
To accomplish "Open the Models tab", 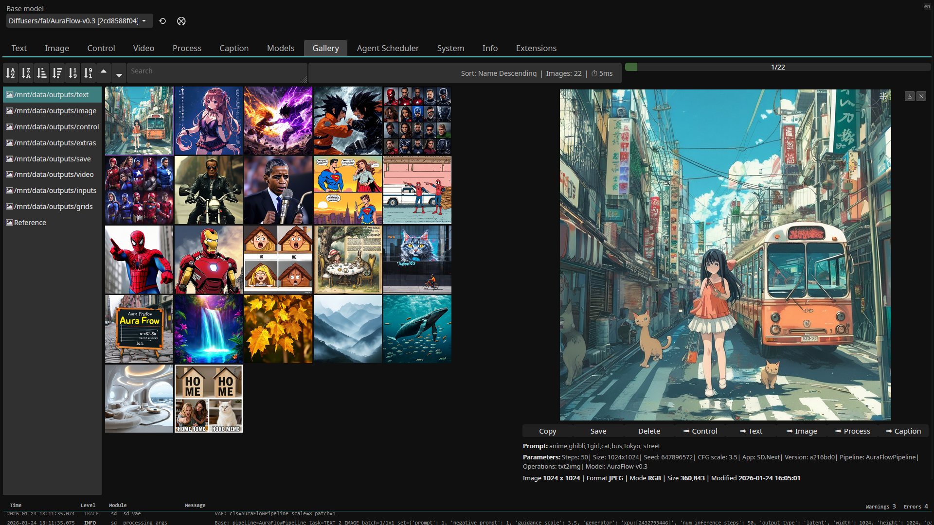I will (280, 48).
